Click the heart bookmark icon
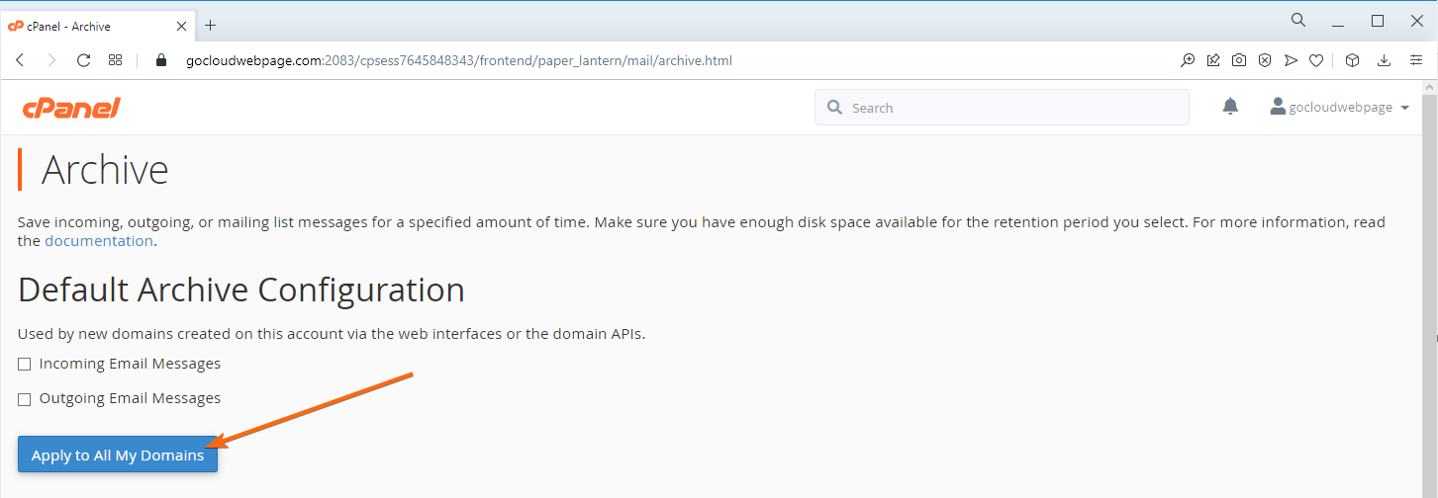 tap(1316, 60)
